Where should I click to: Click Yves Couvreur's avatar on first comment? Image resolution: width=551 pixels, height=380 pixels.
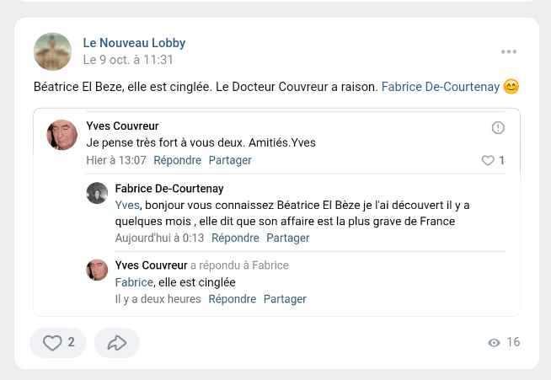click(62, 135)
